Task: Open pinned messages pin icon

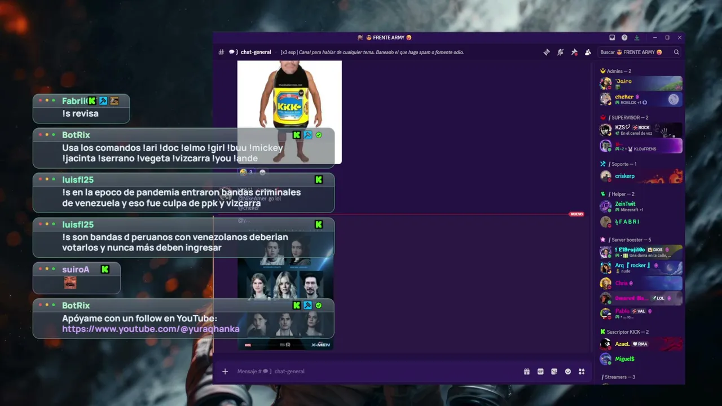Action: (x=574, y=52)
